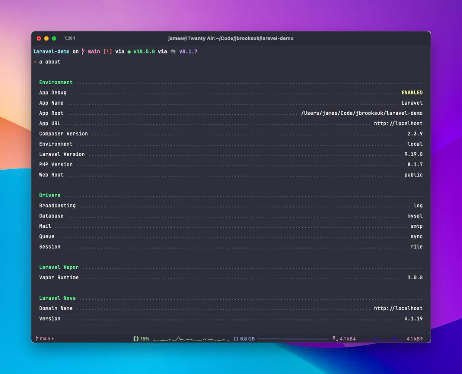
Task: Click the green Node.js dot in prompt
Action: pyautogui.click(x=129, y=52)
